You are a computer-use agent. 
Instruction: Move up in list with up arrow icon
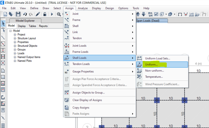pos(138,14)
